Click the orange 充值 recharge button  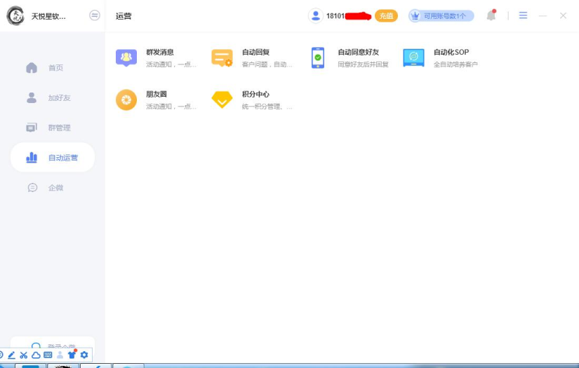point(385,15)
